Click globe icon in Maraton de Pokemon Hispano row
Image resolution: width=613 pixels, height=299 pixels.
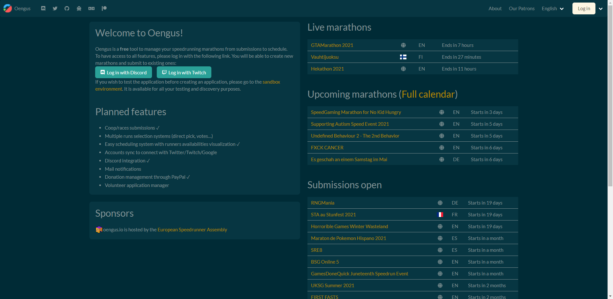tap(440, 238)
